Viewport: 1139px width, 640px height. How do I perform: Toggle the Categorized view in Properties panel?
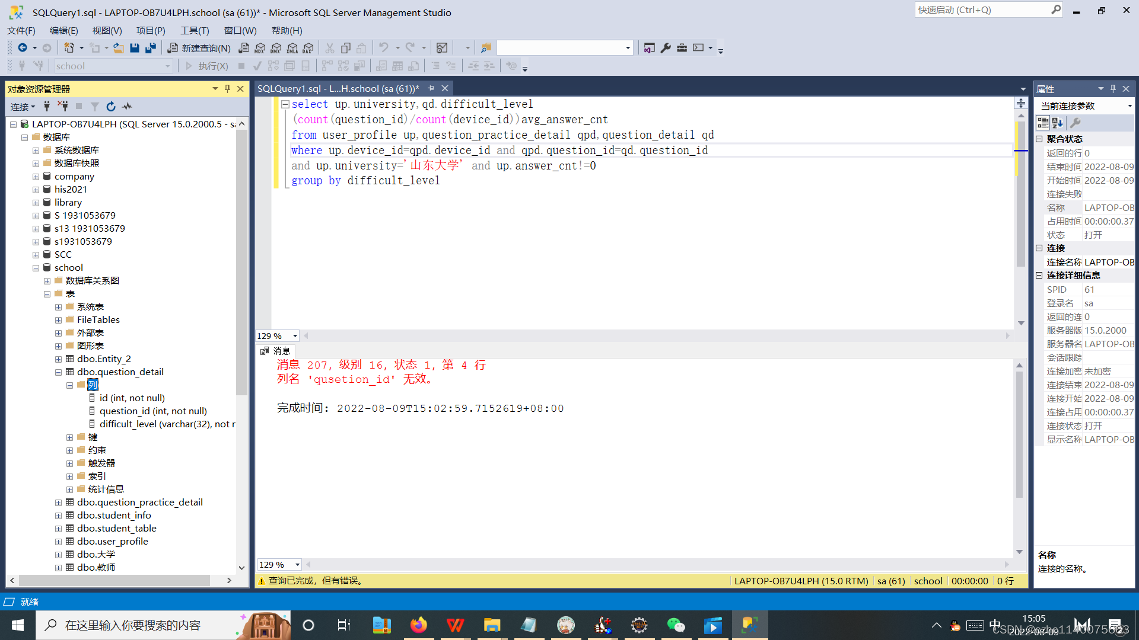[x=1043, y=123]
